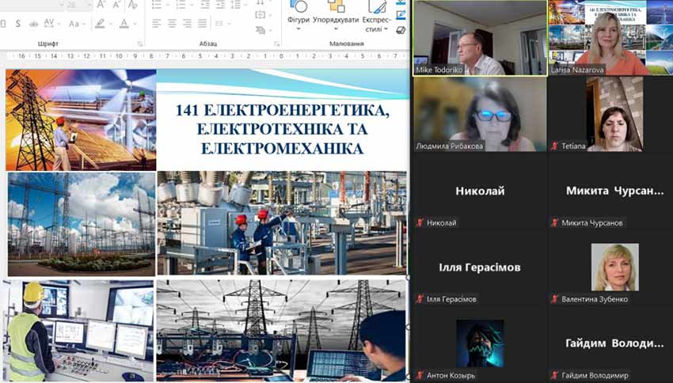
Task: Click Антон Козырь's avatar picture
Action: (479, 343)
